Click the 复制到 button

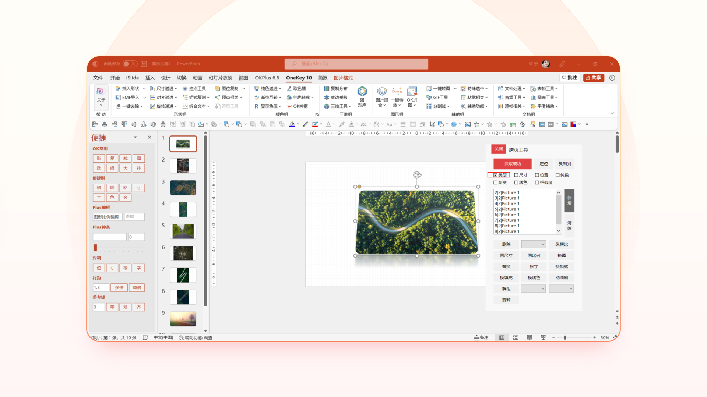point(564,164)
